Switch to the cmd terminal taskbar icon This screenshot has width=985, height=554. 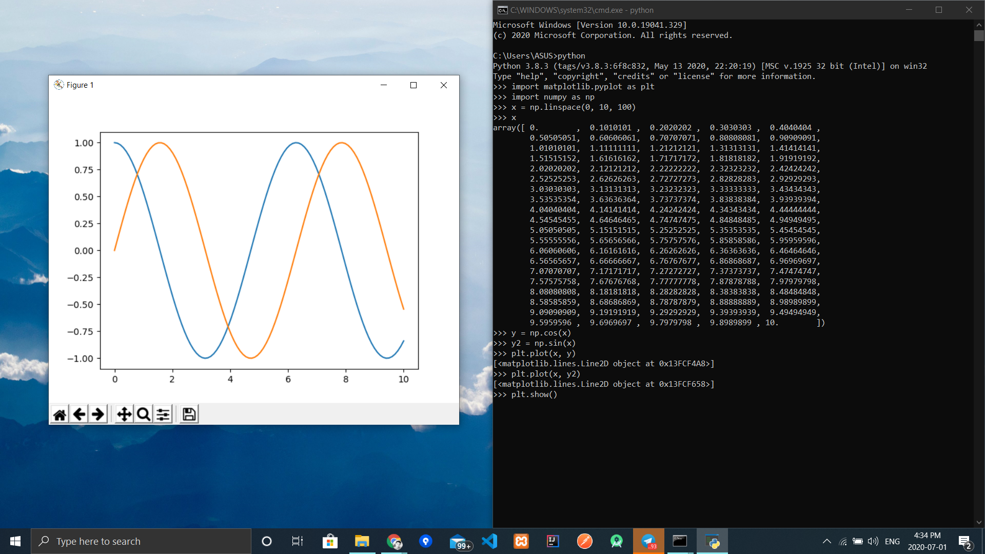[x=680, y=541]
